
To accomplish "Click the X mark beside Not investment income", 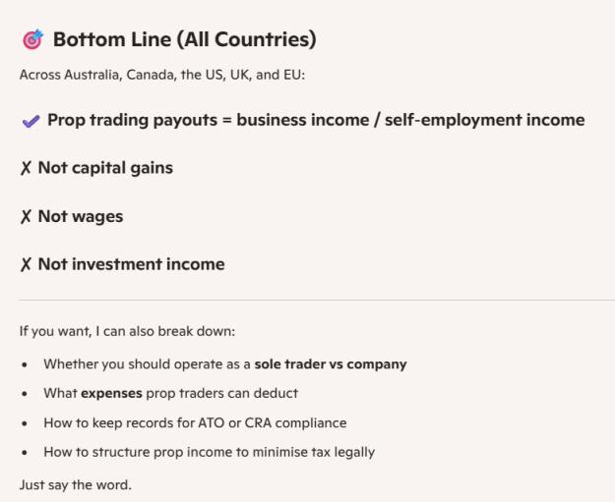I will tap(26, 264).
